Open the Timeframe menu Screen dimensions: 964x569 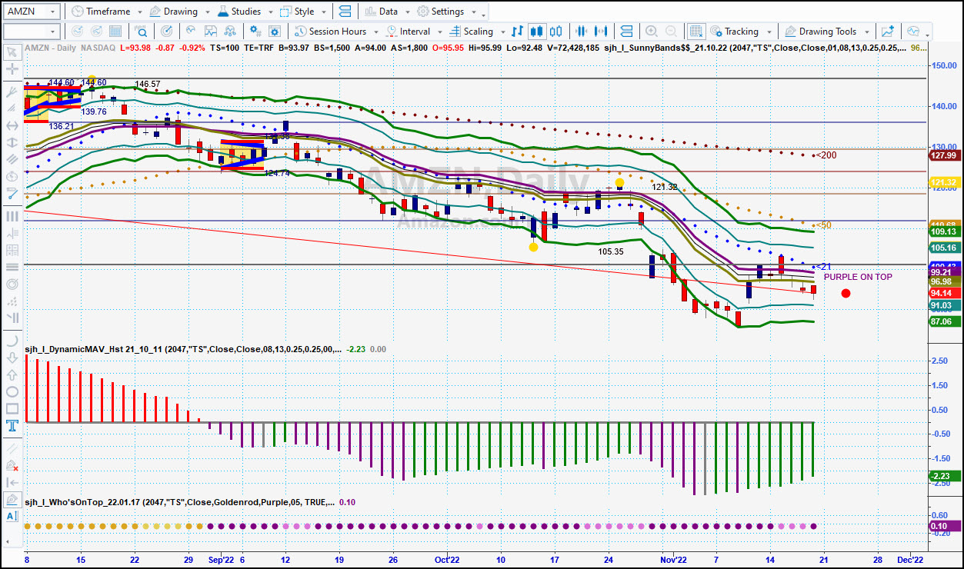105,12
